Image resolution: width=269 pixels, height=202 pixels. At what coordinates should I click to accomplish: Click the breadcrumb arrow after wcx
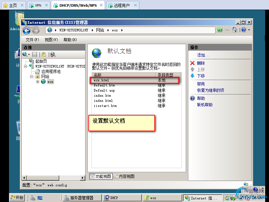122,30
